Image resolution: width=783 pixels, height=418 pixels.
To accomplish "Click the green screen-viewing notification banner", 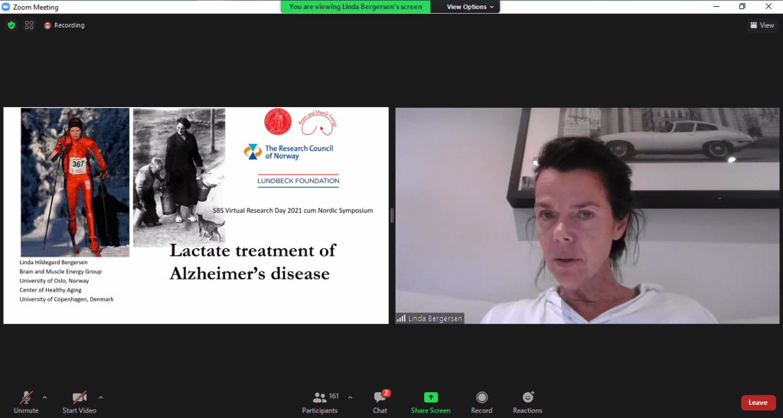I will coord(355,7).
